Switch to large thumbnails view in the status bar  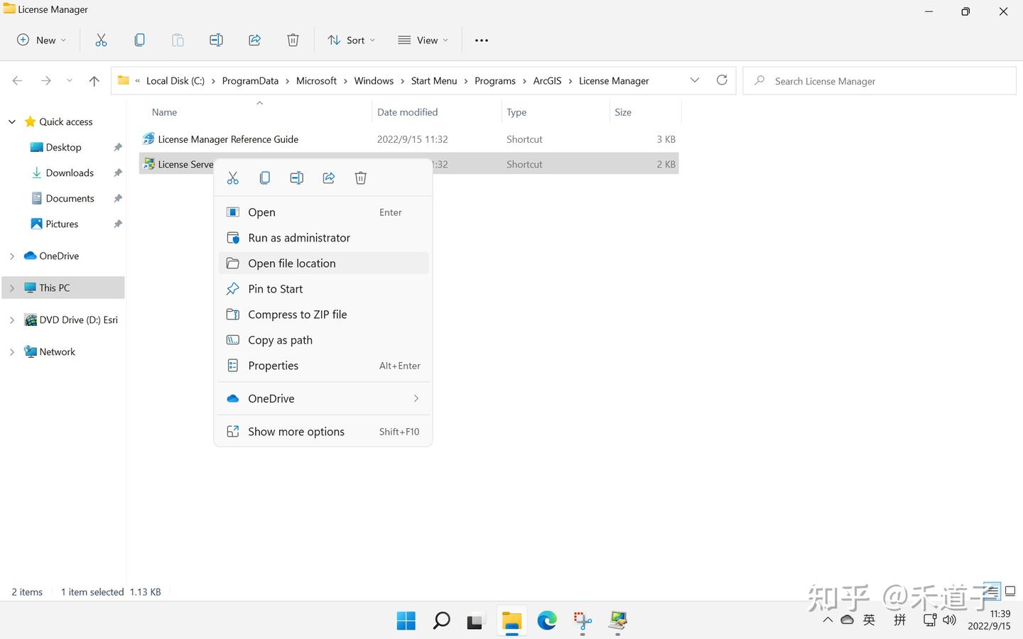(x=1010, y=591)
